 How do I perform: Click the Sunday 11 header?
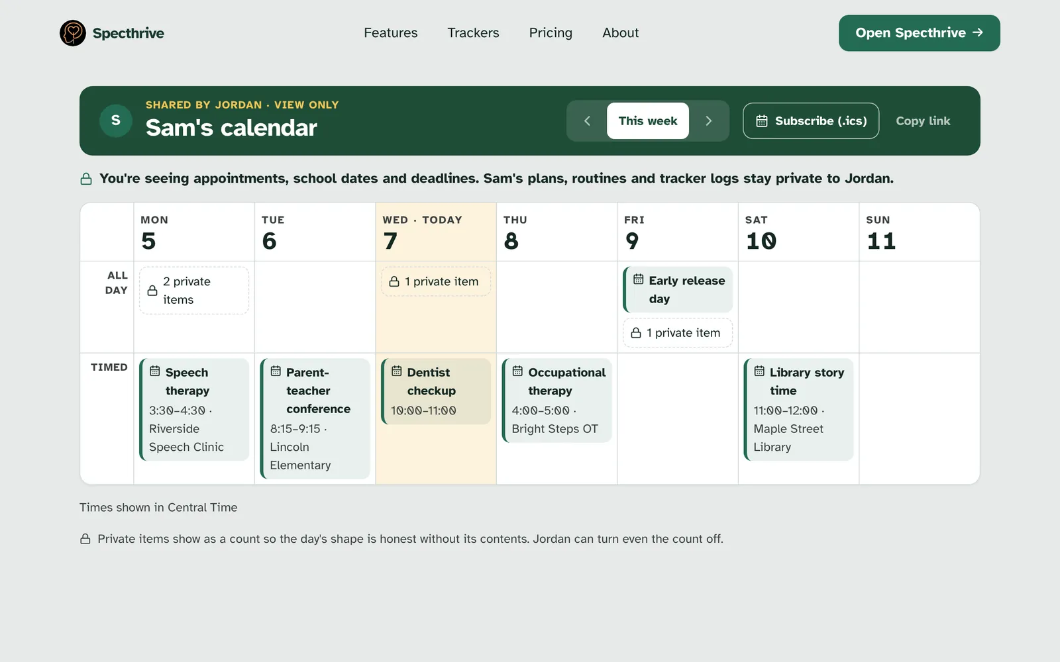pyautogui.click(x=920, y=232)
